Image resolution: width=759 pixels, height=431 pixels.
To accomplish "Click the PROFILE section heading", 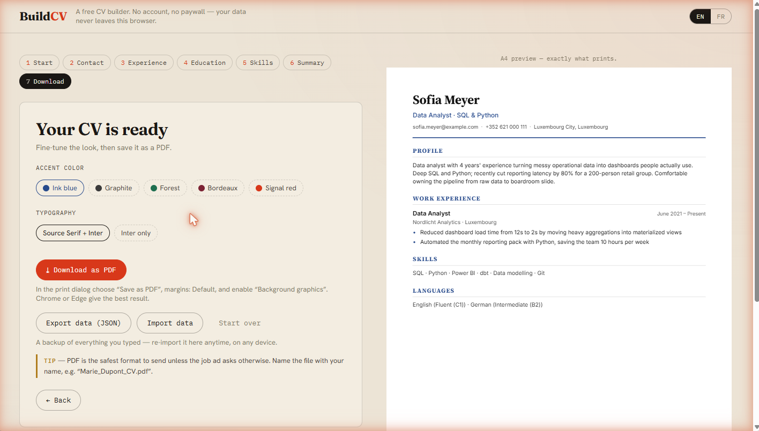I will [428, 151].
